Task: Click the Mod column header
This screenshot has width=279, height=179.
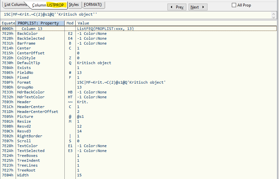Action: coord(70,23)
